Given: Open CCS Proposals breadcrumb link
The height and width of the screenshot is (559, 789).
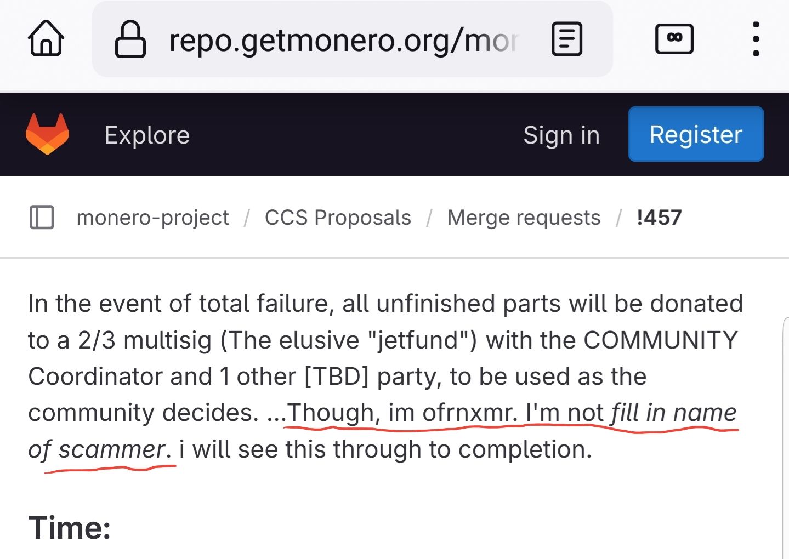Looking at the screenshot, I should pos(338,218).
